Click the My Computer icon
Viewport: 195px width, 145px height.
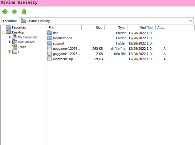(x=15, y=37)
